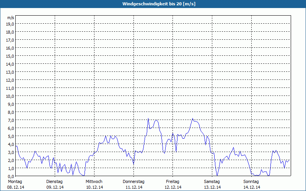Click the '13,0' y-axis value
The width and height of the screenshot is (306, 191).
pyautogui.click(x=10, y=72)
